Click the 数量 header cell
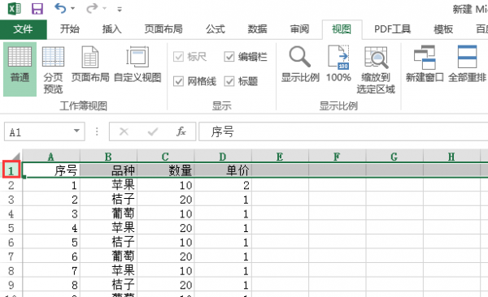The height and width of the screenshot is (297, 488). pos(166,170)
